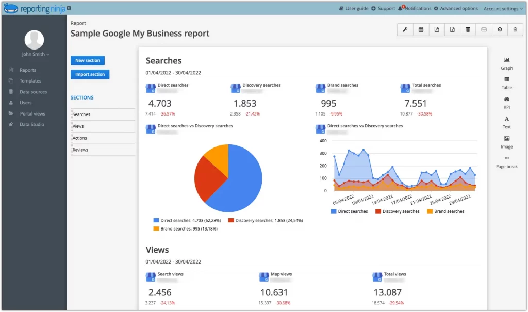Click the Total searches value 7.551
This screenshot has height=312, width=528.
click(x=416, y=104)
